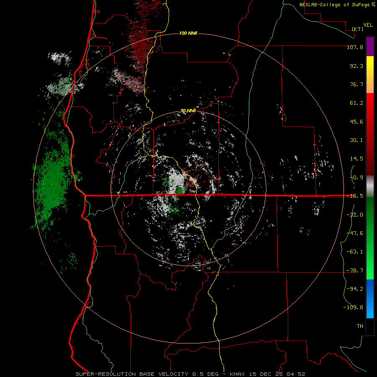Click the 50 NMI range ring label
Viewport: 377px width, 377px height.
[x=188, y=111]
